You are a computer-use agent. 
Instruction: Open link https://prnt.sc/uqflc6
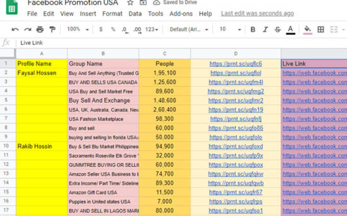236,64
